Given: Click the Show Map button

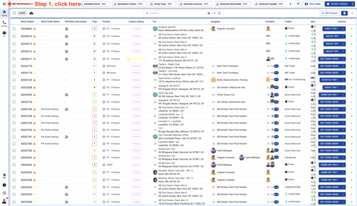Looking at the screenshot, I should 313,4.
